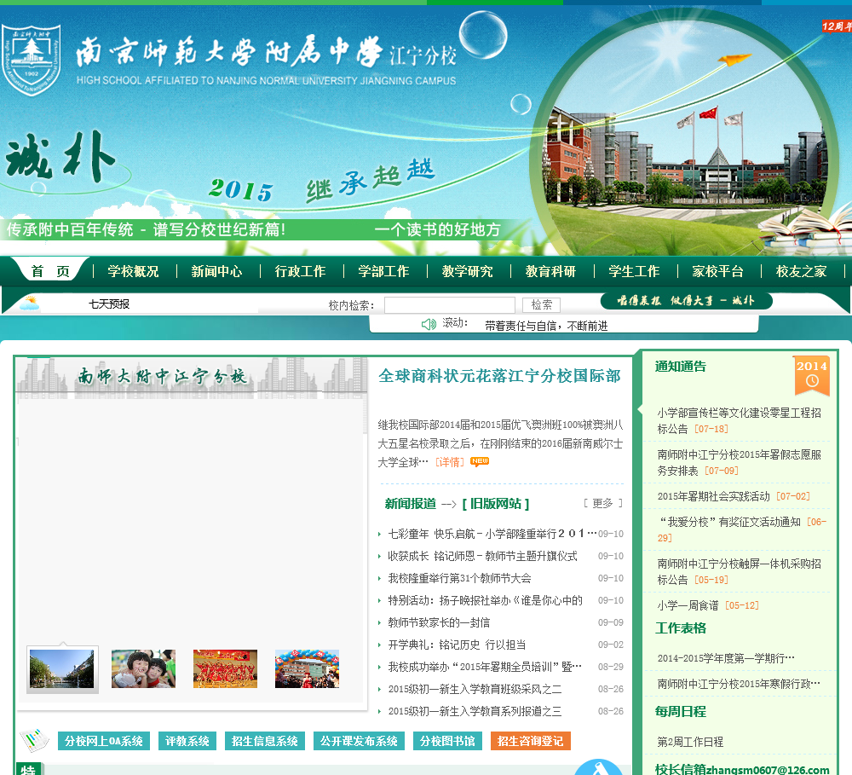Open the 旧版网站 link
The image size is (852, 775).
[496, 504]
